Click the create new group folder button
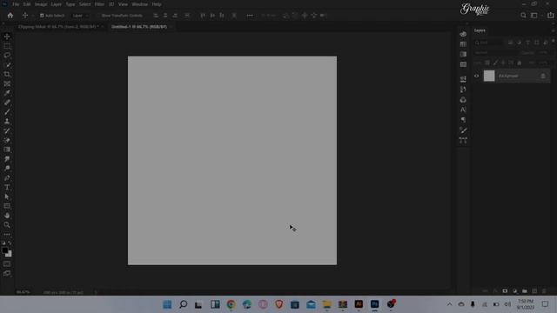 click(525, 291)
